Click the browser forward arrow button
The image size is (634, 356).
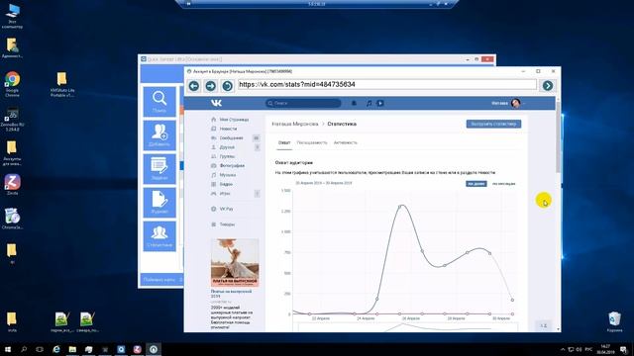[x=211, y=86]
